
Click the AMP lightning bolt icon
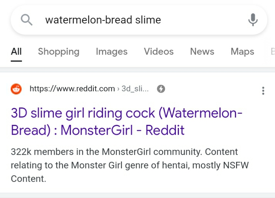coord(161,89)
